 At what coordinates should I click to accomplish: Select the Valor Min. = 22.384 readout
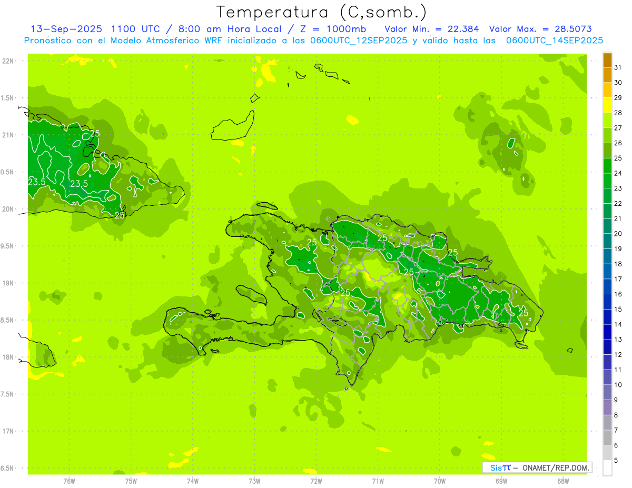pyautogui.click(x=431, y=29)
